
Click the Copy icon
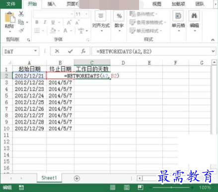point(21,22)
